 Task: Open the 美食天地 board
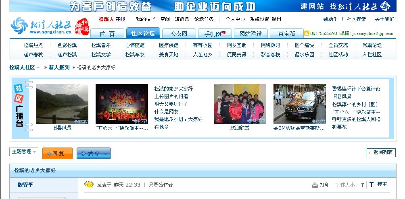(169, 55)
